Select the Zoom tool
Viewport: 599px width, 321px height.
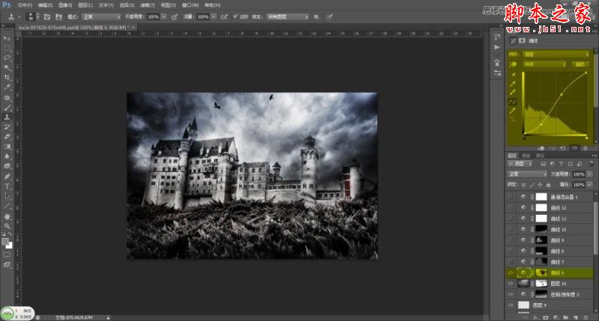point(7,226)
